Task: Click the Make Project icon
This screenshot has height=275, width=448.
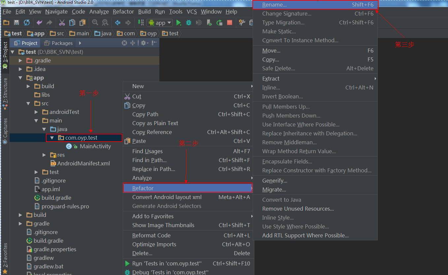Action: coord(141,22)
